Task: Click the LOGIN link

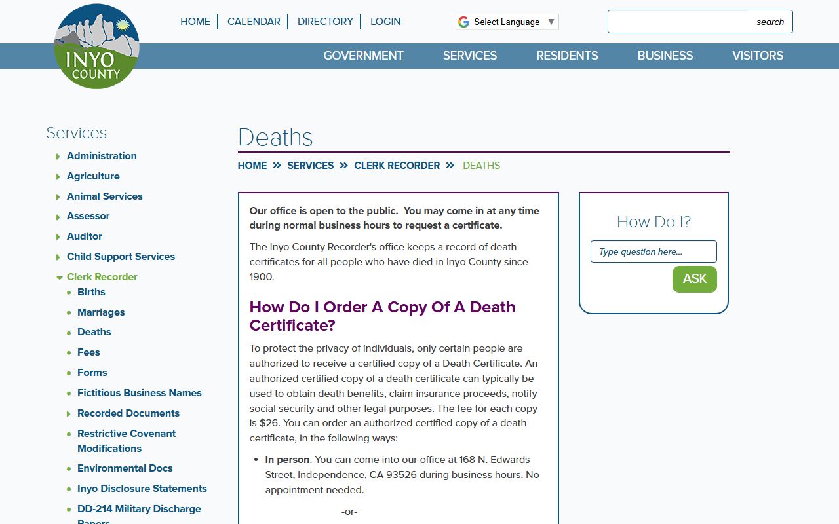Action: tap(385, 22)
